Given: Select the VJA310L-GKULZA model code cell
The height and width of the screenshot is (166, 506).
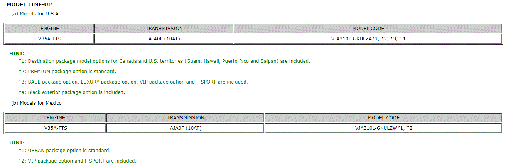Looking at the screenshot, I should click(x=368, y=39).
